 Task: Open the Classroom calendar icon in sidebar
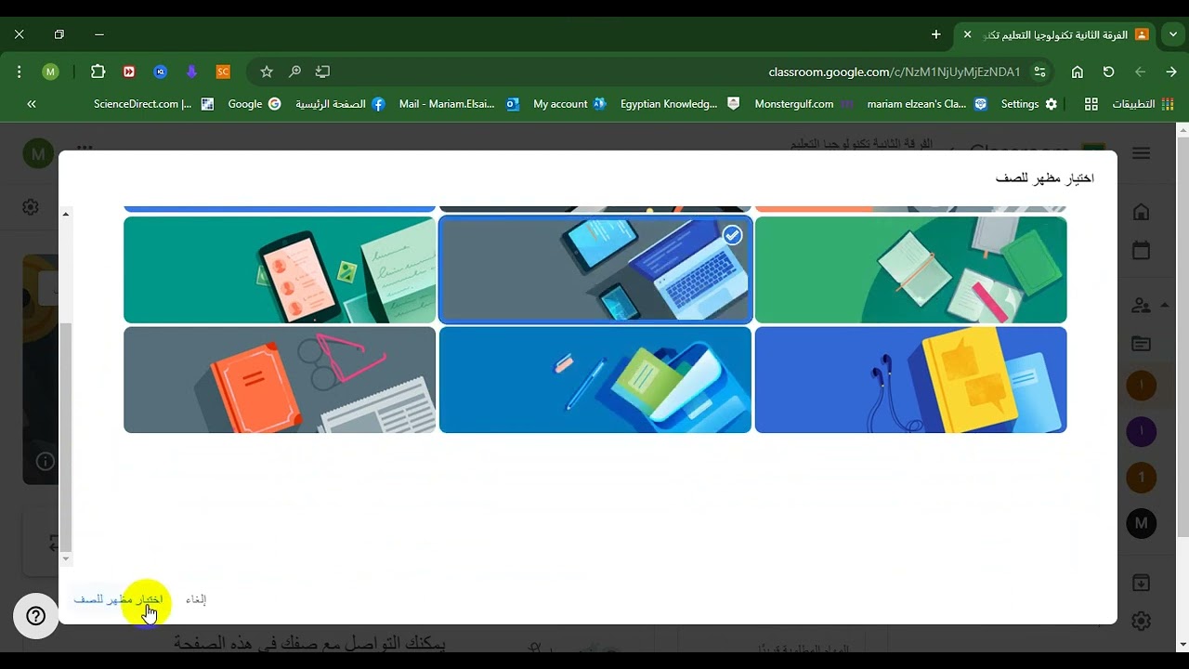[x=1141, y=251]
